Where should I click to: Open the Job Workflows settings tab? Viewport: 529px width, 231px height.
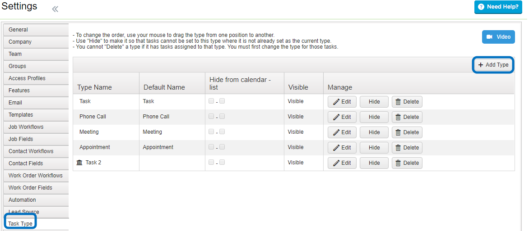(36, 127)
